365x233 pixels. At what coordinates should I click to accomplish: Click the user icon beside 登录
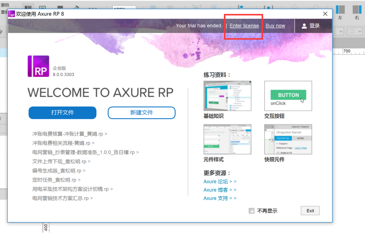tap(304, 26)
